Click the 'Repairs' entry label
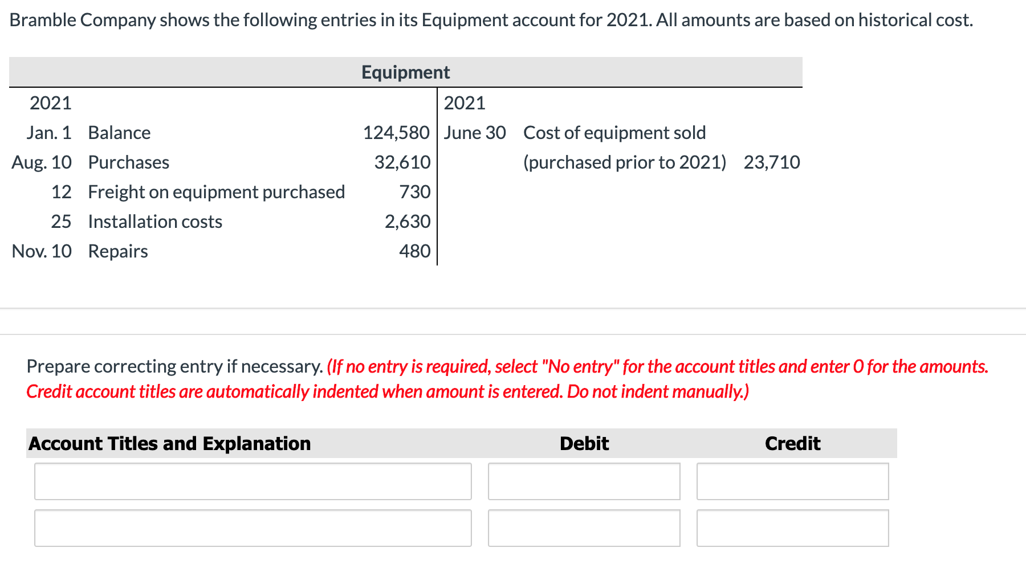Image resolution: width=1026 pixels, height=564 pixels. coord(118,251)
